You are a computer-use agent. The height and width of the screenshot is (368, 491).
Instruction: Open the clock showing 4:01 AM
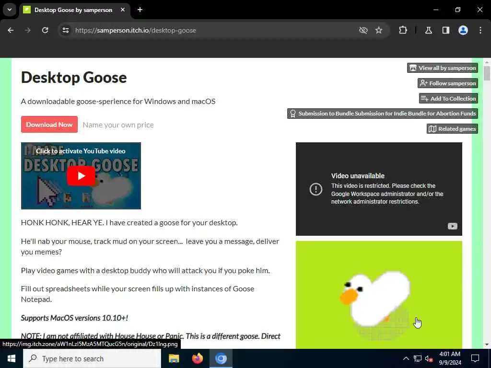click(450, 358)
